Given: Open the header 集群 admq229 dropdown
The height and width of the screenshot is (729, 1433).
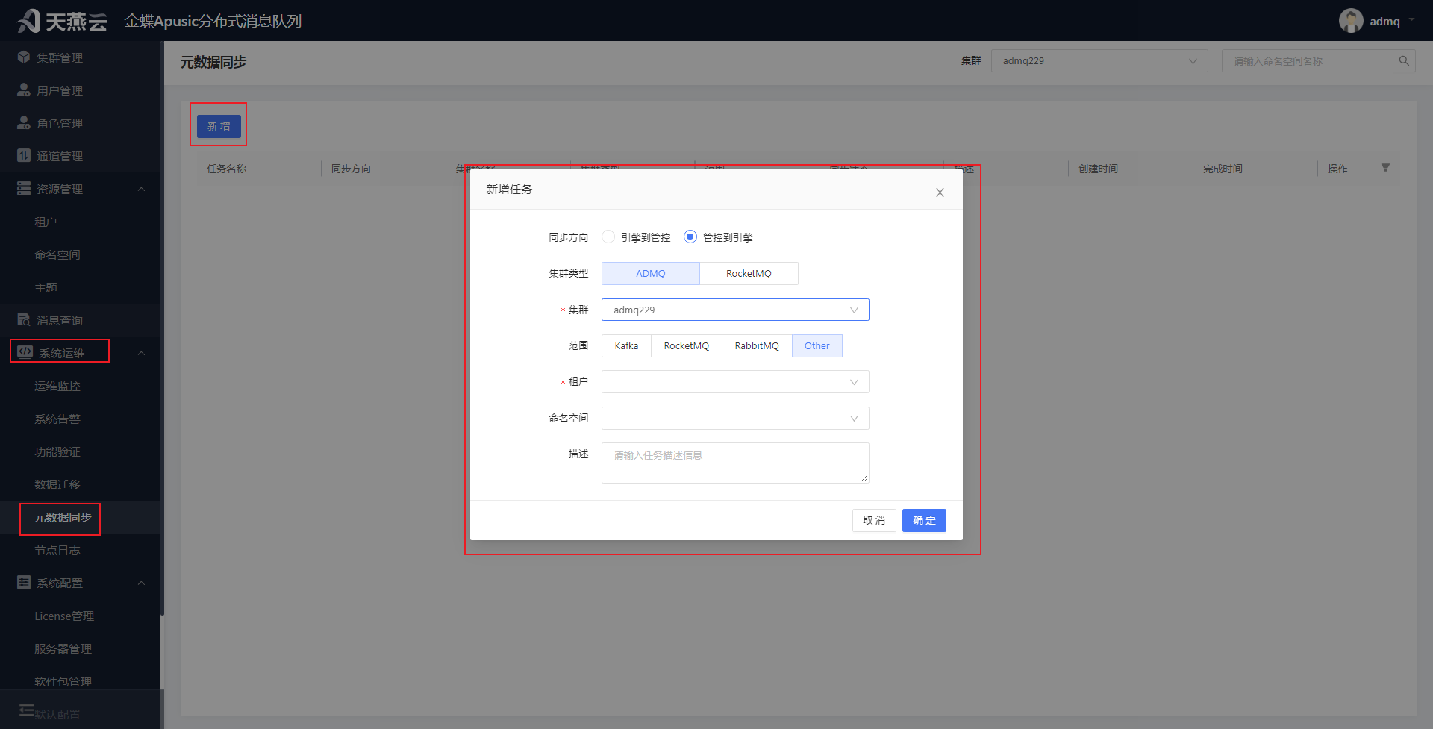Looking at the screenshot, I should coord(1099,61).
